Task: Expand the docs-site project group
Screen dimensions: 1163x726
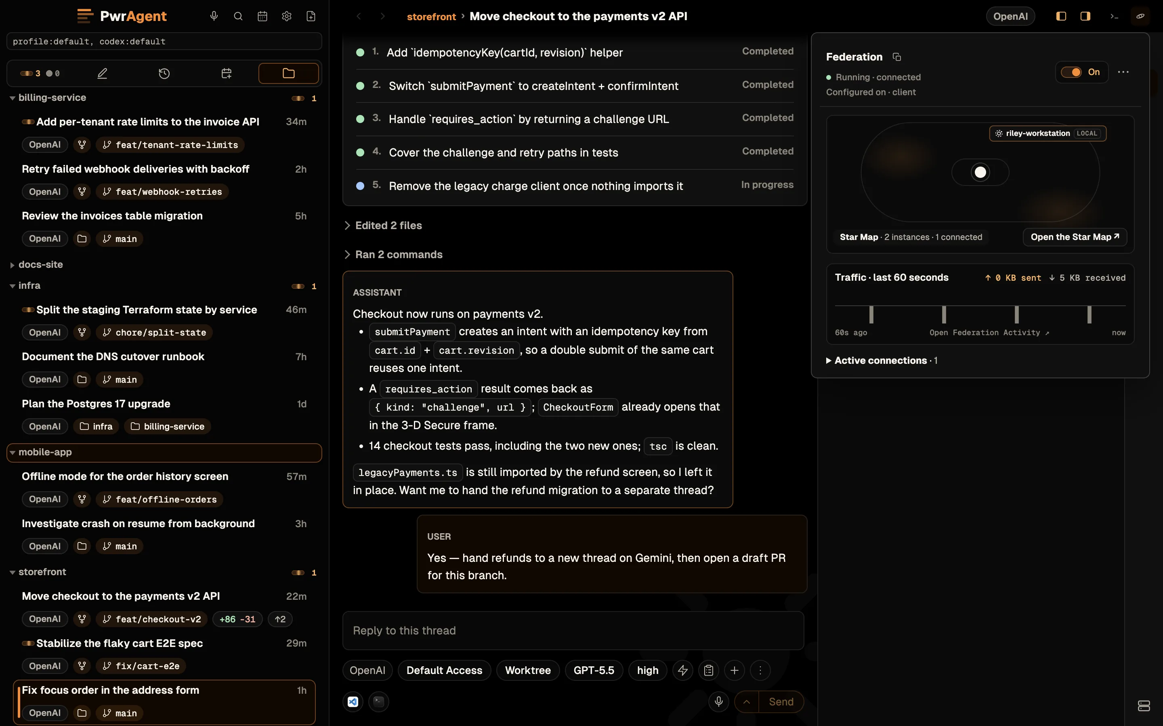Action: [x=13, y=265]
